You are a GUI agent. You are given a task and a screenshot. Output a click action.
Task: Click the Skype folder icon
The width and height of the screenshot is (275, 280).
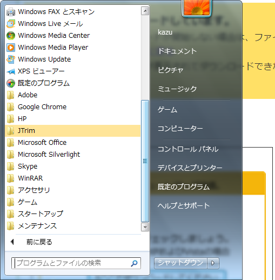(x=11, y=166)
